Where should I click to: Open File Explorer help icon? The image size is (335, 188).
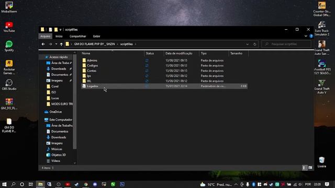pyautogui.click(x=311, y=36)
